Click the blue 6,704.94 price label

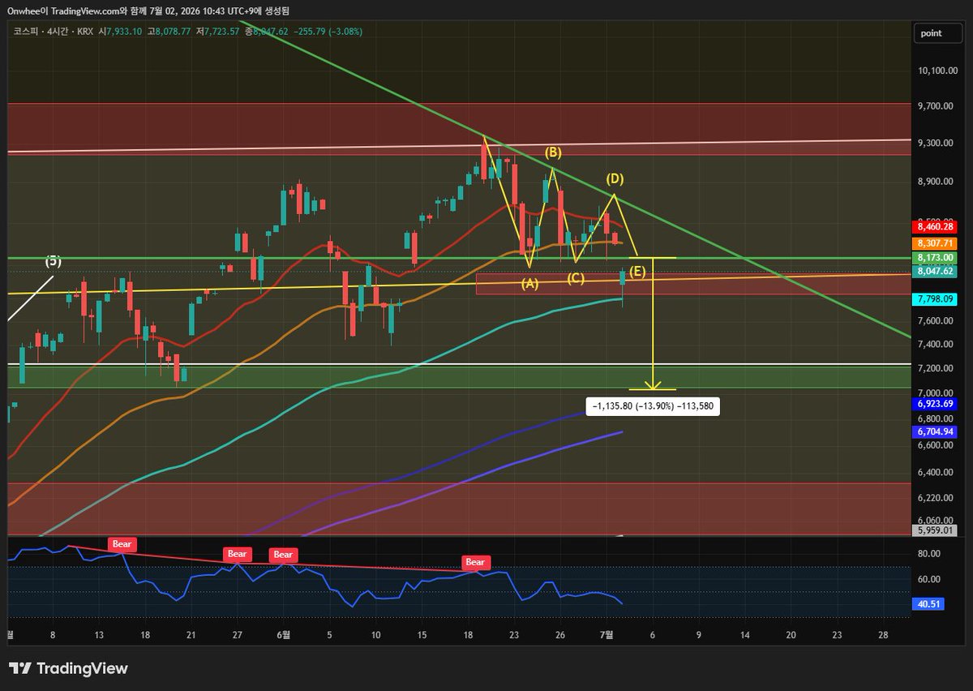click(x=934, y=431)
